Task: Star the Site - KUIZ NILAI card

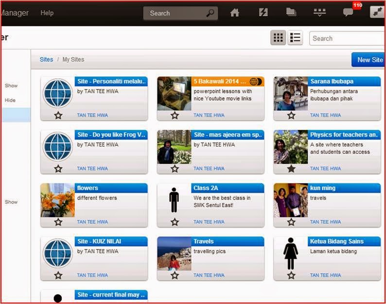Action: pyautogui.click(x=58, y=275)
